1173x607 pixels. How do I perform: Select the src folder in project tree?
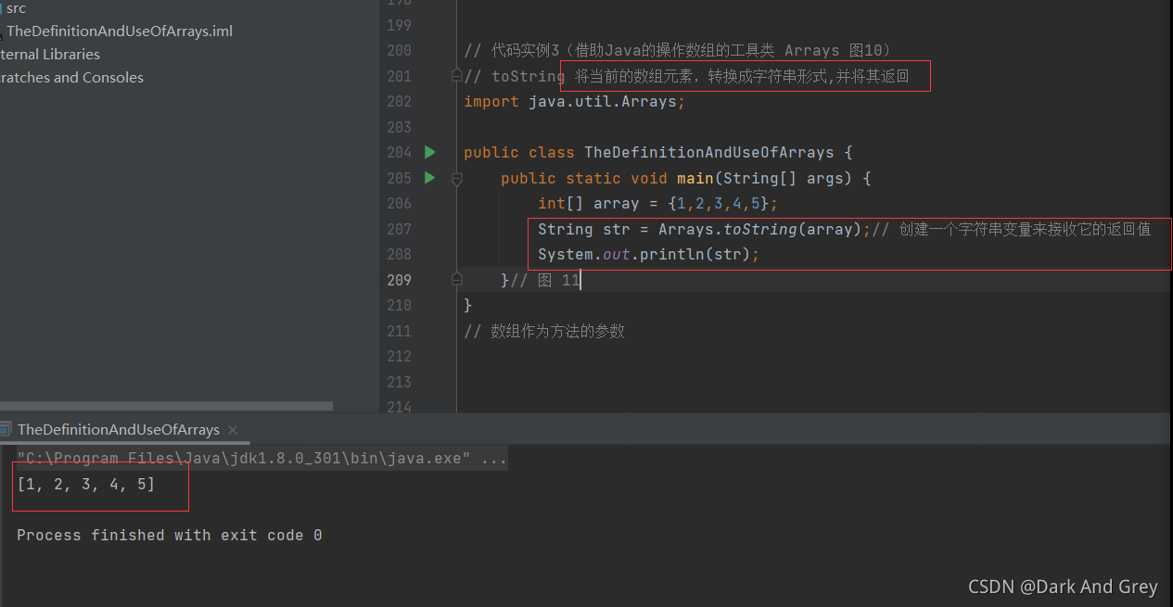[x=16, y=8]
